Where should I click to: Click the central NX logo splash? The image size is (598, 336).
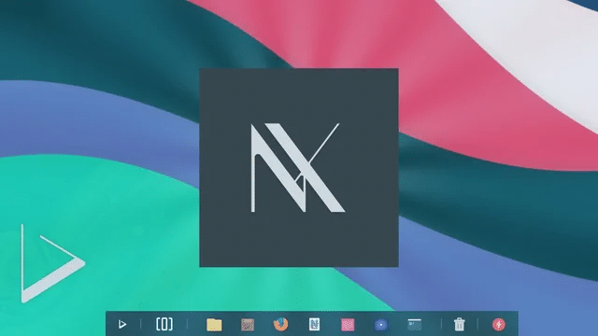[x=299, y=168]
